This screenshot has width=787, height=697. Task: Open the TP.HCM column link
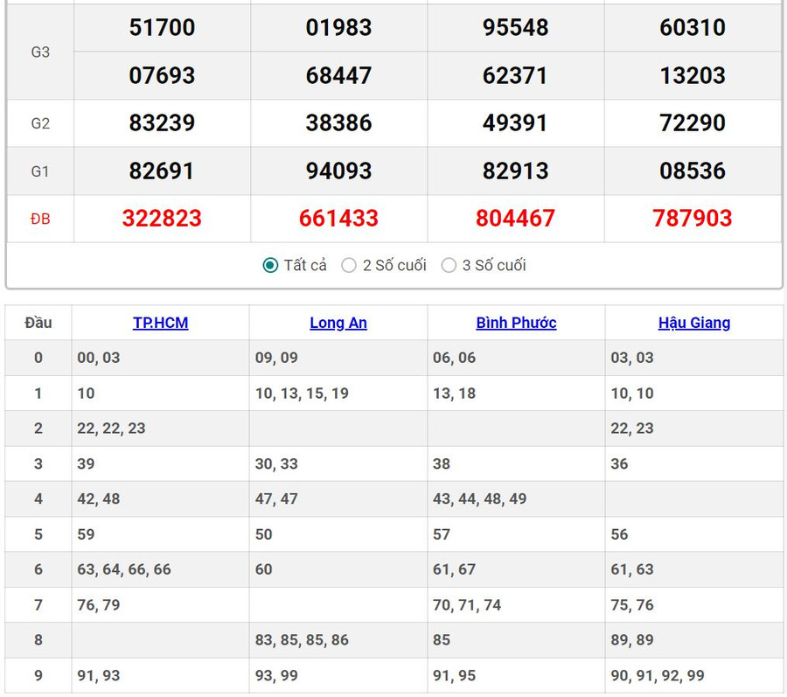tap(160, 323)
